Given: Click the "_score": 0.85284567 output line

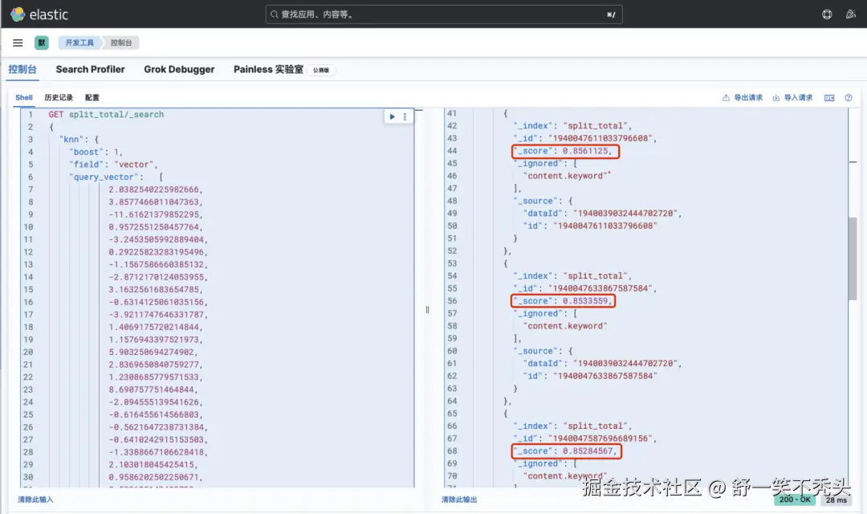Looking at the screenshot, I should point(567,451).
